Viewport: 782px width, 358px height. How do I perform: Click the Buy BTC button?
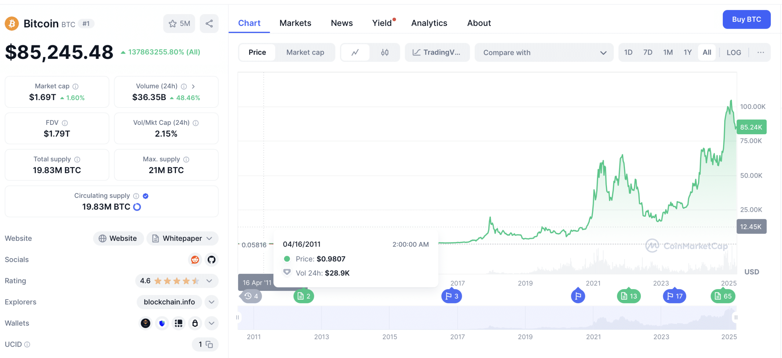pyautogui.click(x=746, y=20)
